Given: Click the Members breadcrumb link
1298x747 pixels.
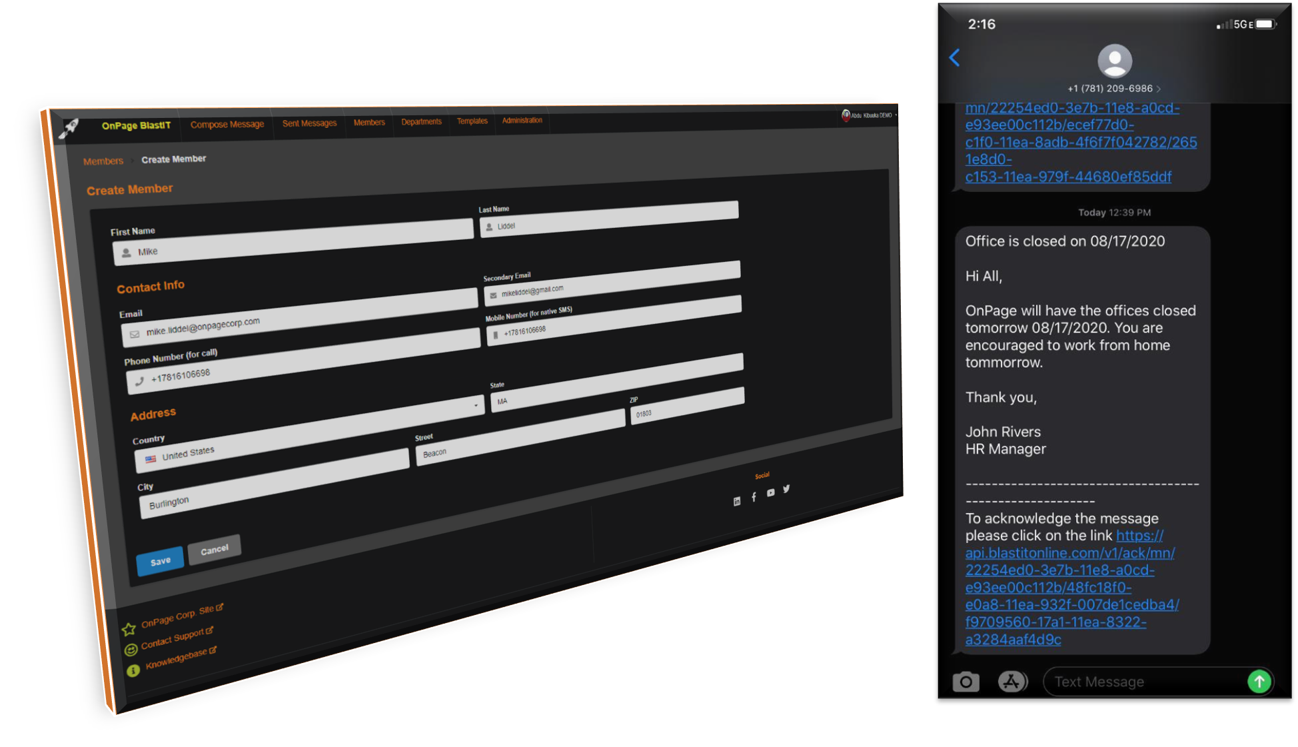Looking at the screenshot, I should click(103, 161).
